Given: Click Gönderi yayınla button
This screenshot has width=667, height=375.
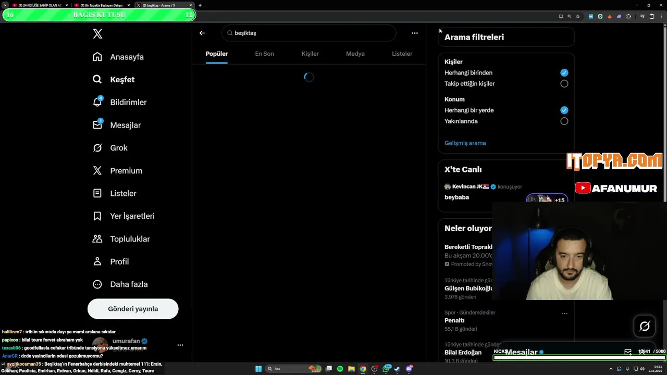Looking at the screenshot, I should point(133,309).
